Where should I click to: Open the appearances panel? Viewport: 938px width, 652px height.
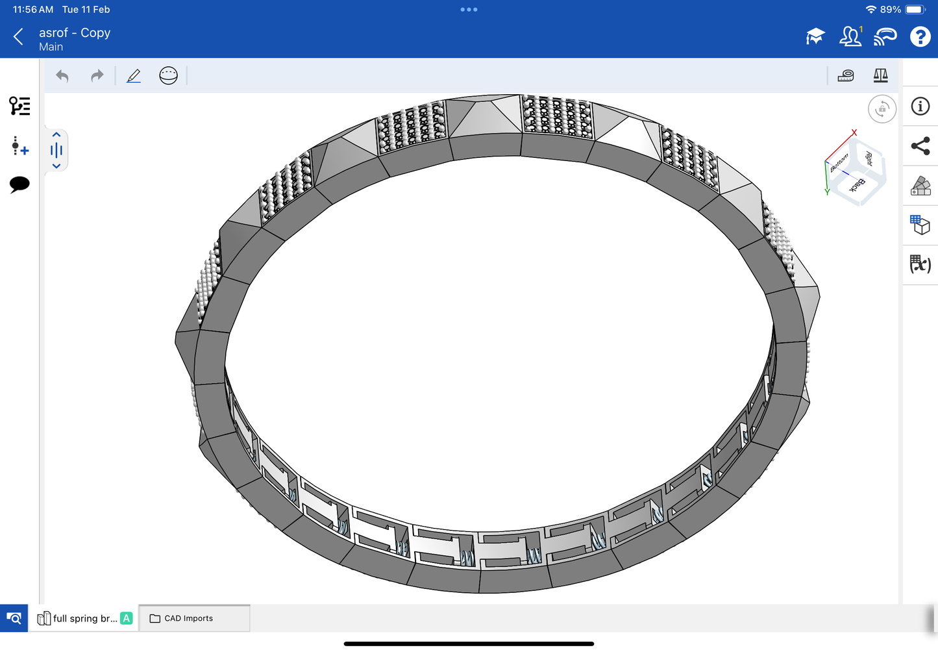920,186
